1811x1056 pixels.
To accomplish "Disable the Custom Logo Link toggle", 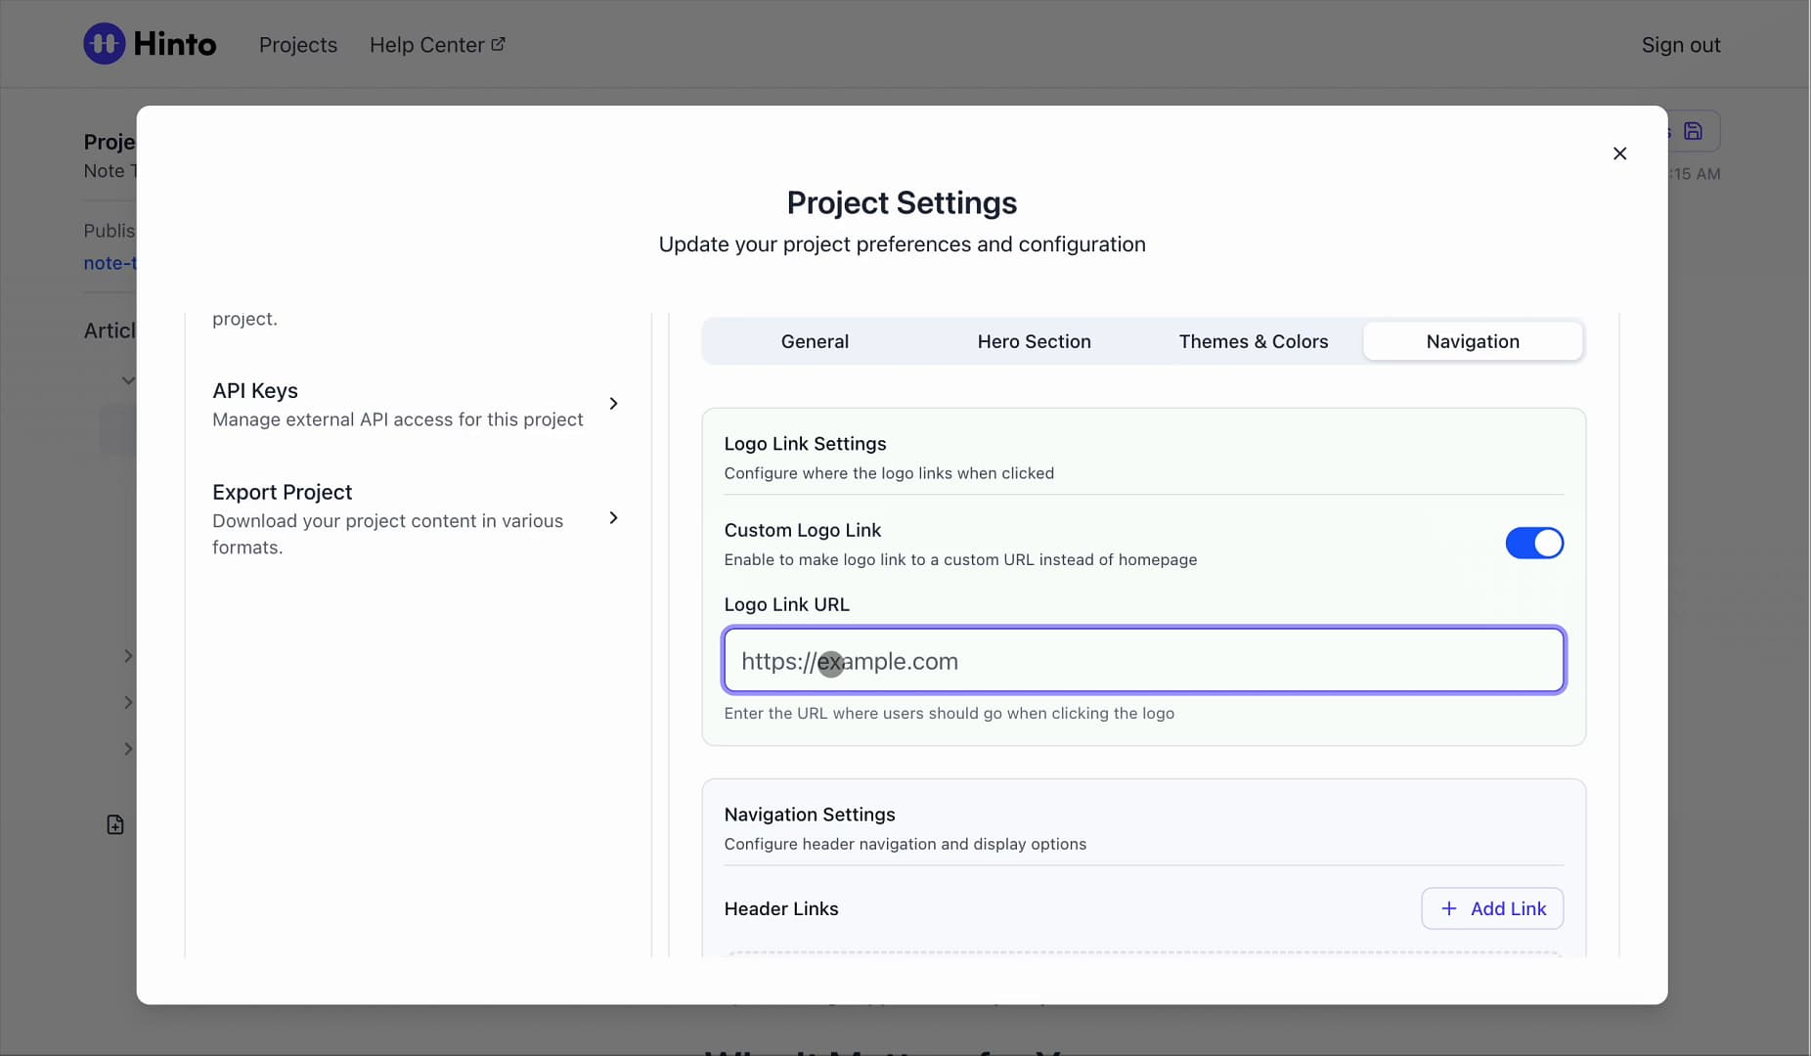I will 1534,543.
